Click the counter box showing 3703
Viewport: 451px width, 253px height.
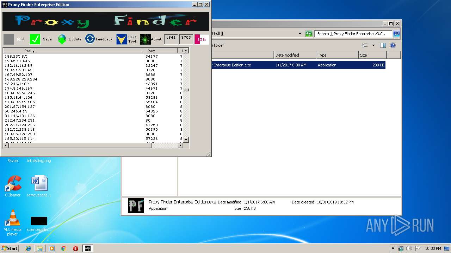(186, 39)
